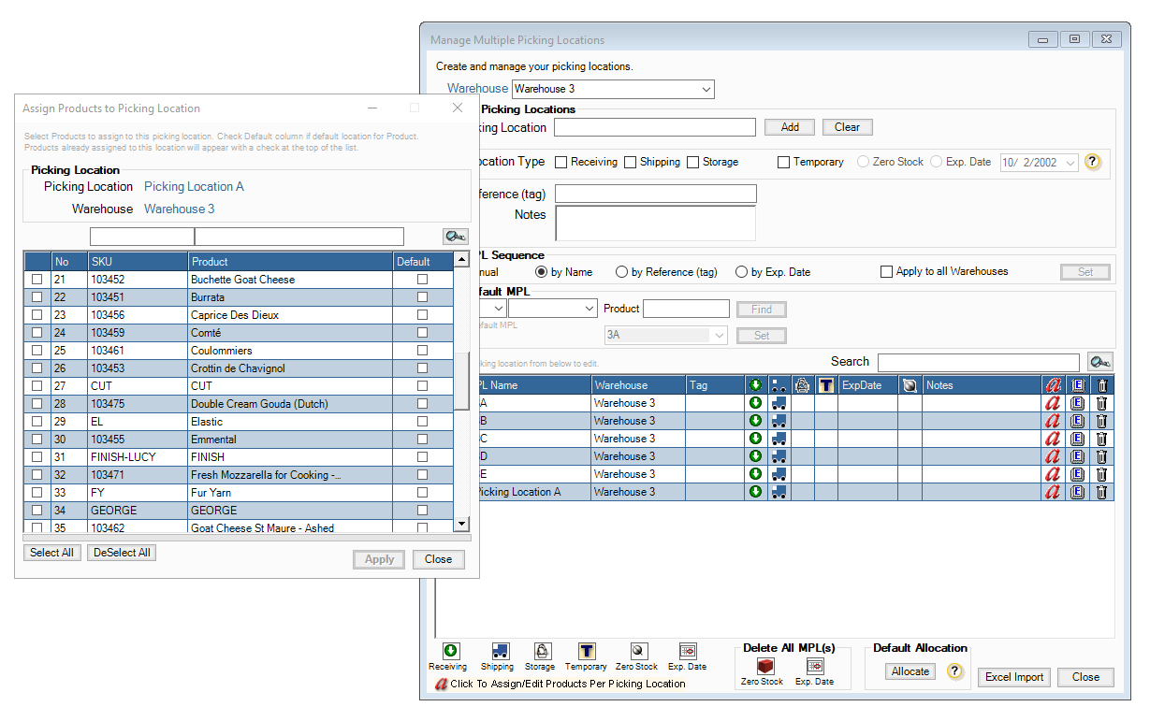The image size is (1150, 721).
Task: Check the Temporary location checkbox
Action: coord(784,162)
